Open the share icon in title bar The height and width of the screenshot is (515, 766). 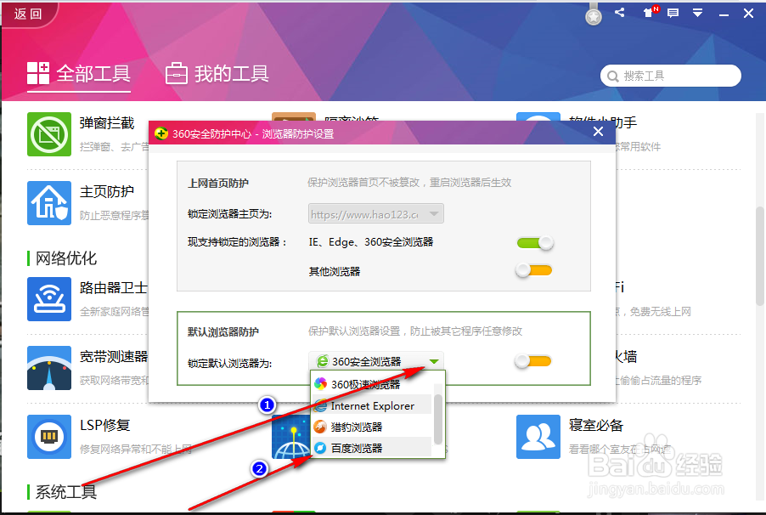[x=619, y=13]
